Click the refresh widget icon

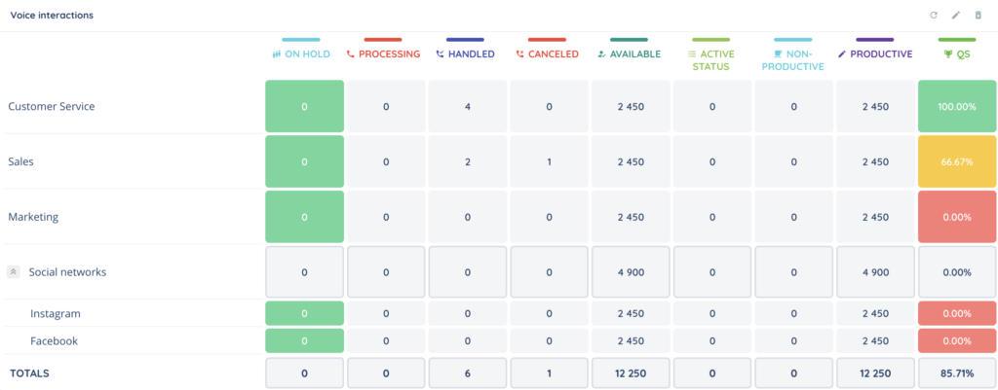click(934, 16)
